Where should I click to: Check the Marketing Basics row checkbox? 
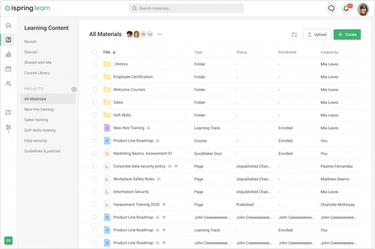(x=95, y=153)
